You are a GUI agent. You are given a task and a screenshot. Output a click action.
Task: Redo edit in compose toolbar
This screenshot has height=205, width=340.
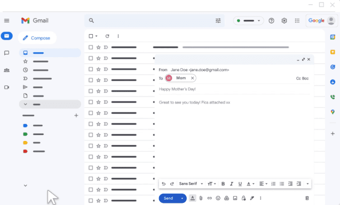pos(172,184)
